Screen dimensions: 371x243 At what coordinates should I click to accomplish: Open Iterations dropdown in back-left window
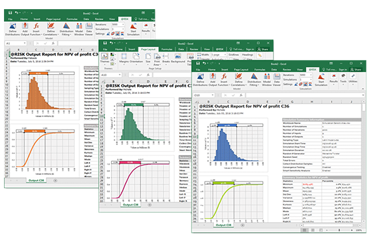(123, 25)
